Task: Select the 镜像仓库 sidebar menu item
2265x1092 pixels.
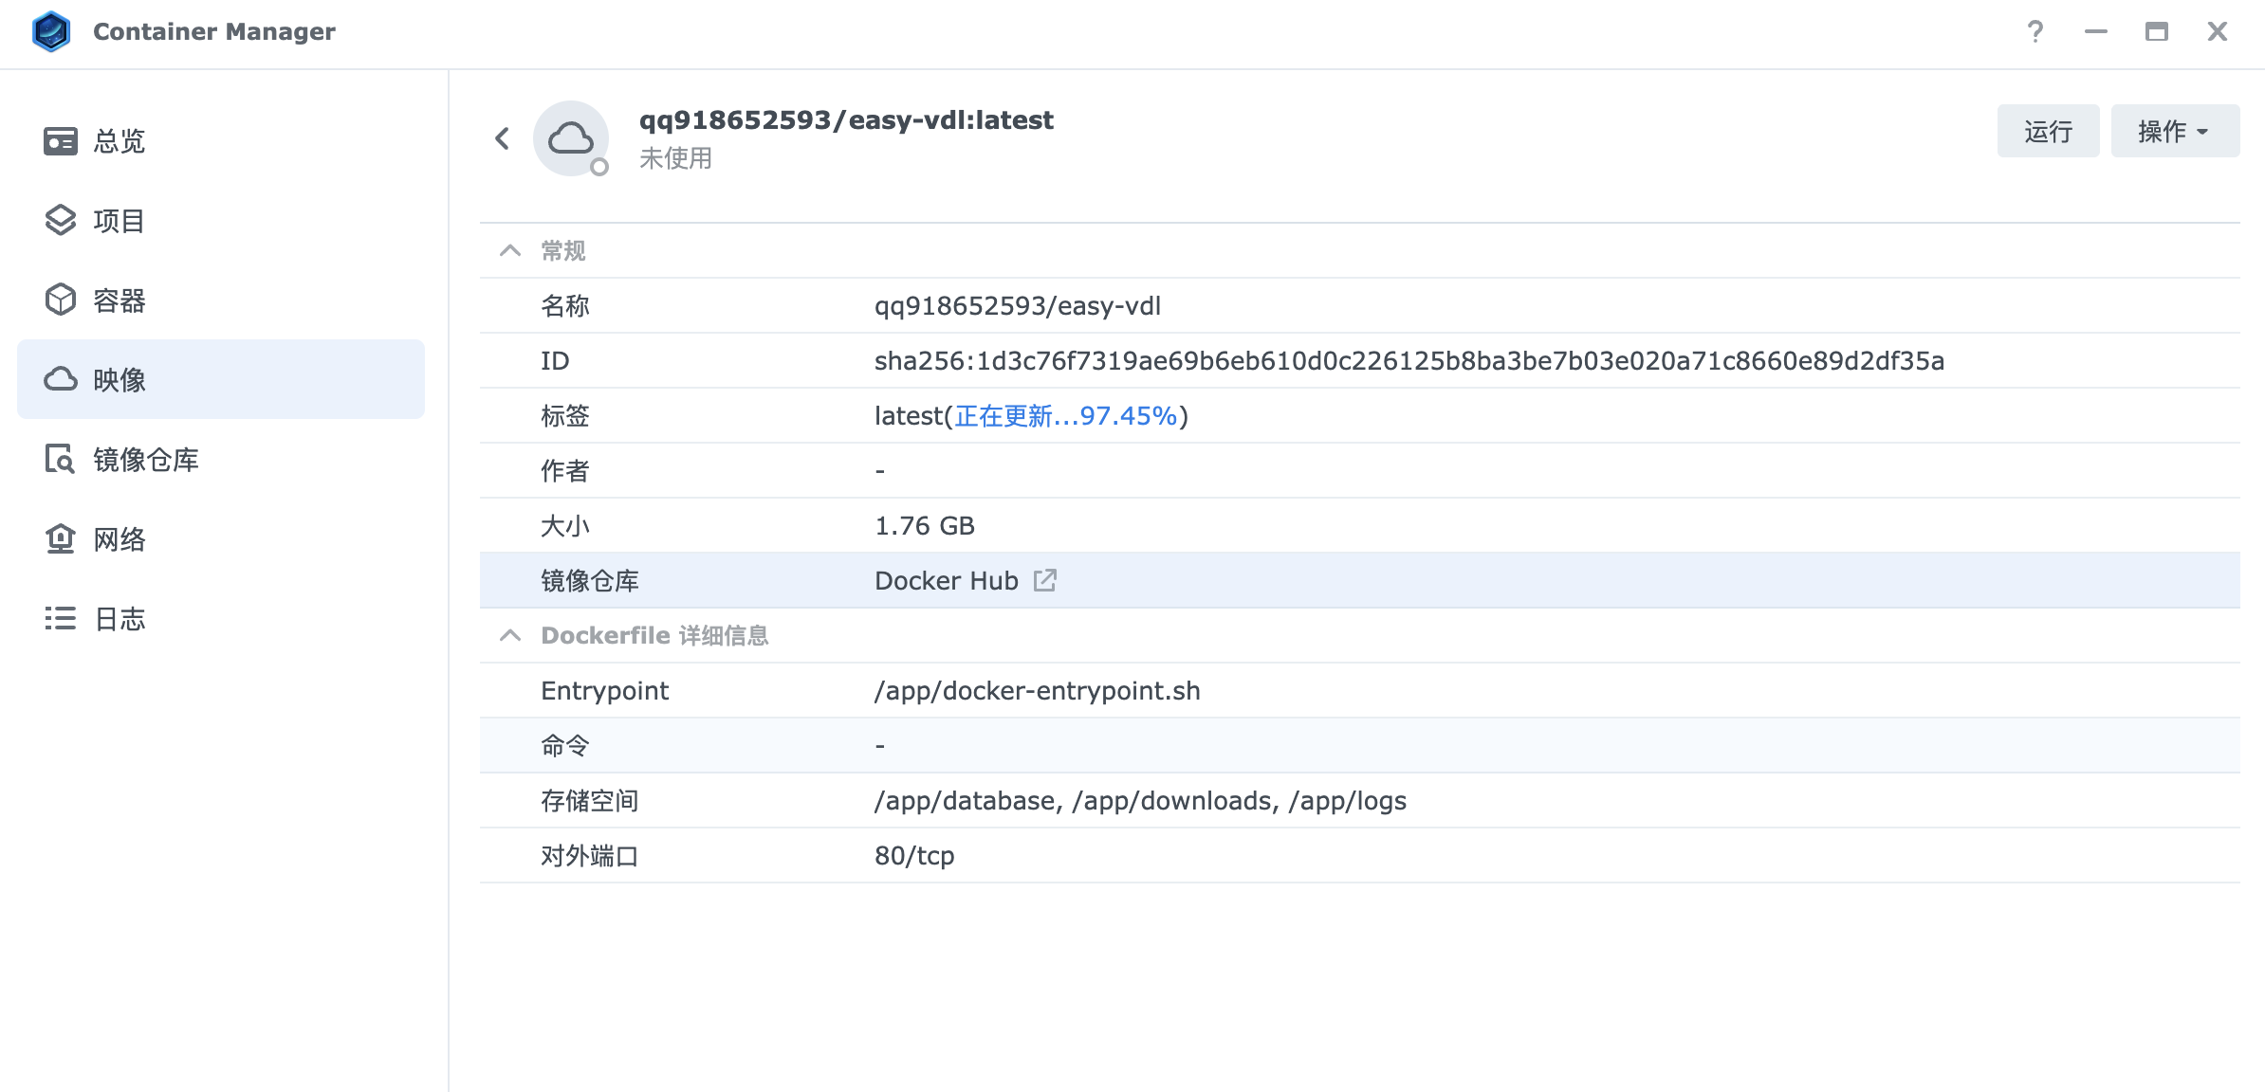Action: [x=146, y=460]
